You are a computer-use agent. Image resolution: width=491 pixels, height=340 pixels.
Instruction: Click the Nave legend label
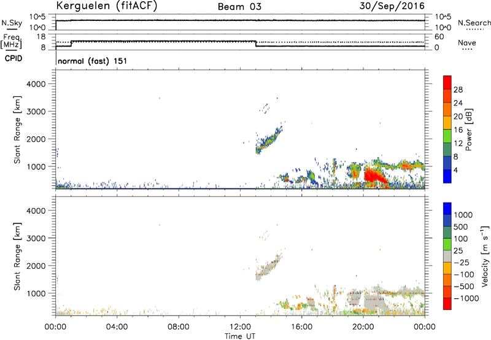[467, 42]
